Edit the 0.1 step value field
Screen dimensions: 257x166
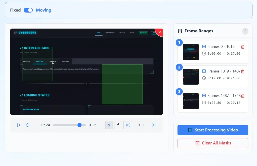click(141, 125)
